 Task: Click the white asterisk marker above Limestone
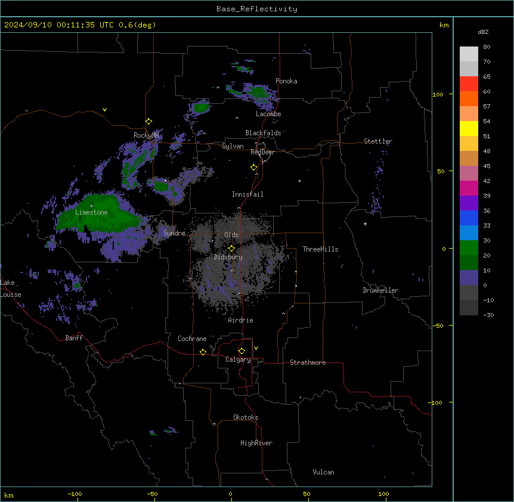[x=91, y=206]
